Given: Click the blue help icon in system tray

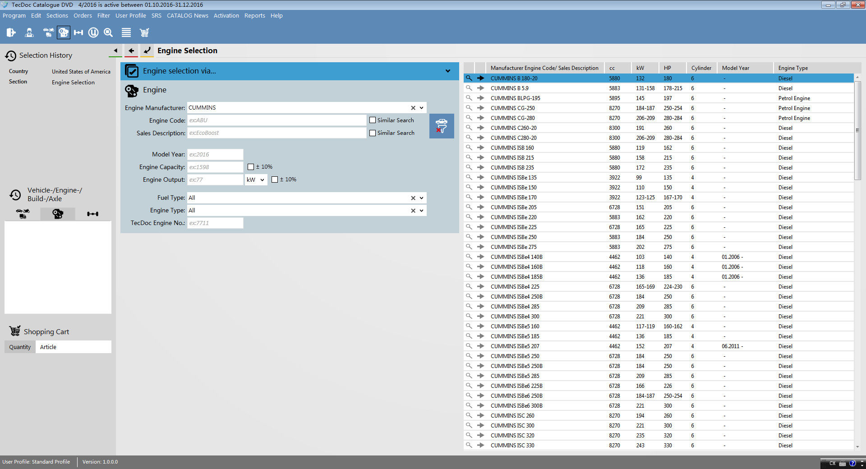Looking at the screenshot, I should pyautogui.click(x=852, y=463).
